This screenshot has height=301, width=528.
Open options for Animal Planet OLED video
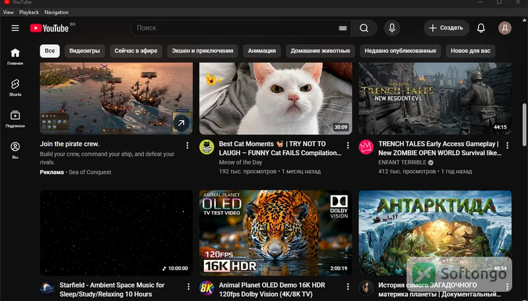pos(348,286)
